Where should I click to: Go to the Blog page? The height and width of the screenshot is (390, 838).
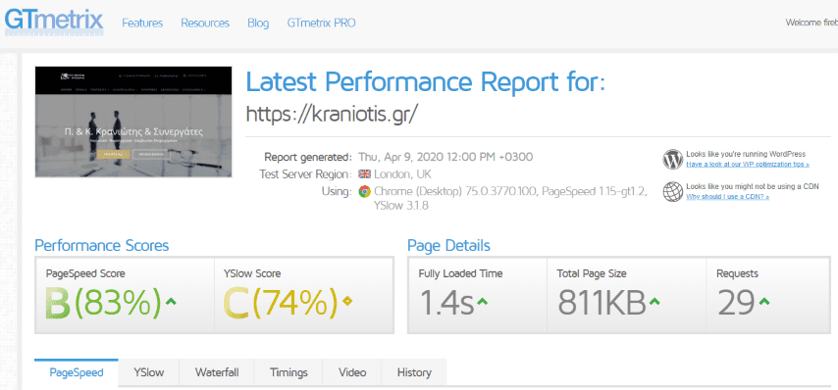[258, 23]
